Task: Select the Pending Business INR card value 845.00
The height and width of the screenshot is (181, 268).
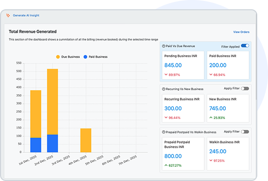Action: pyautogui.click(x=173, y=65)
